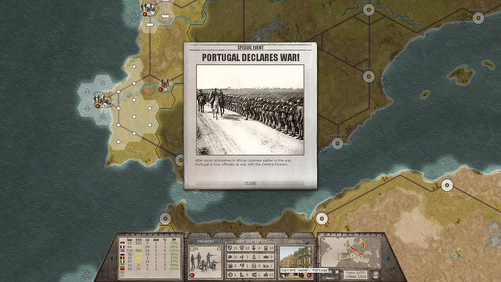Viewport: 501px width, 282px height.
Task: Click the Portuguese flag row in the nation statistics
Action: point(122,269)
